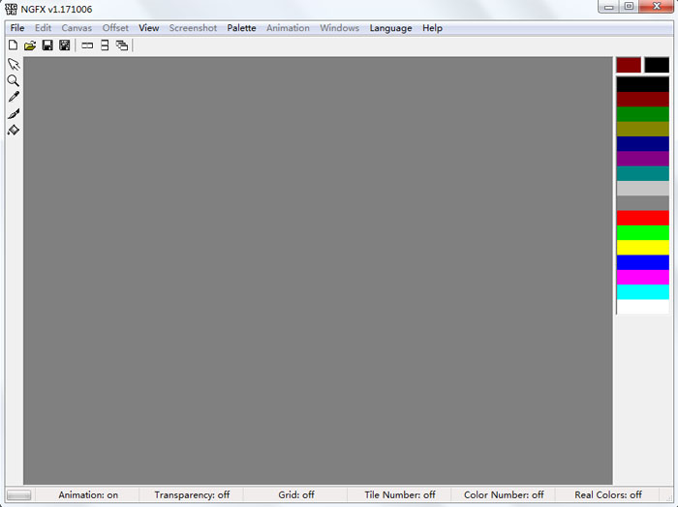Create a new file with the toolbar icon
The height and width of the screenshot is (507, 678).
point(13,45)
